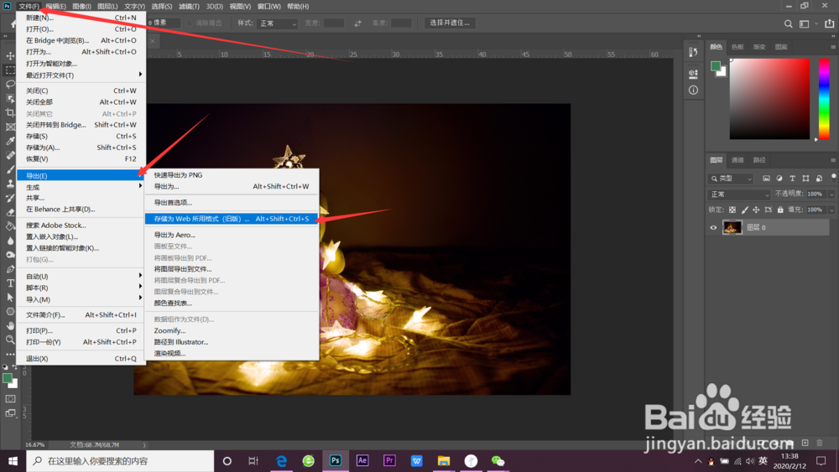The image size is (839, 472).
Task: Choose 快速导出为 PNG
Action: [232, 174]
